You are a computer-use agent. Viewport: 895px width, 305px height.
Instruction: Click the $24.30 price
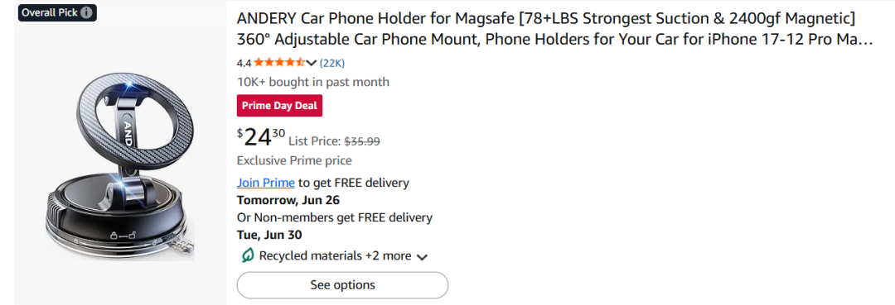tap(261, 138)
